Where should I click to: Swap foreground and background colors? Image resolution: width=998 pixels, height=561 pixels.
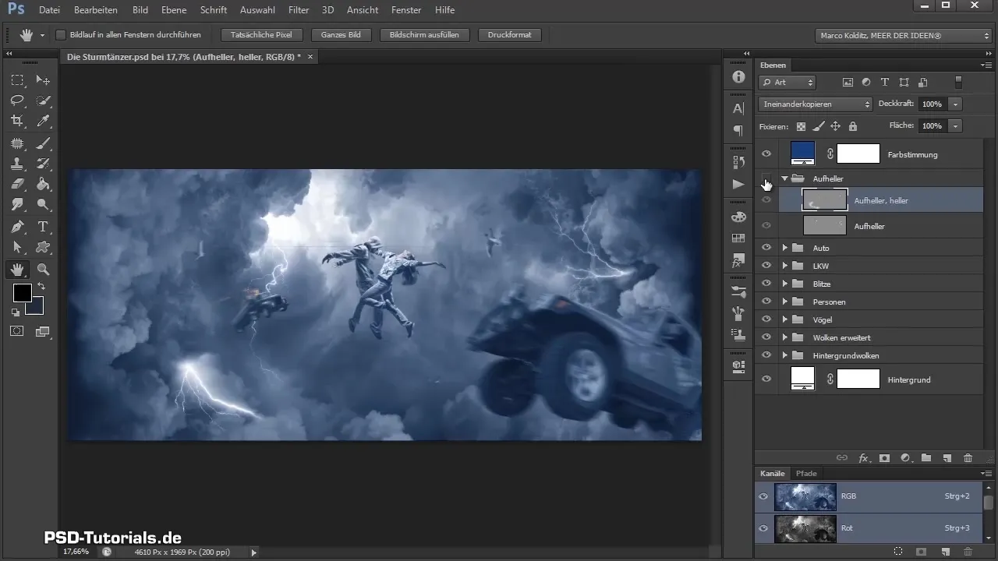[41, 287]
